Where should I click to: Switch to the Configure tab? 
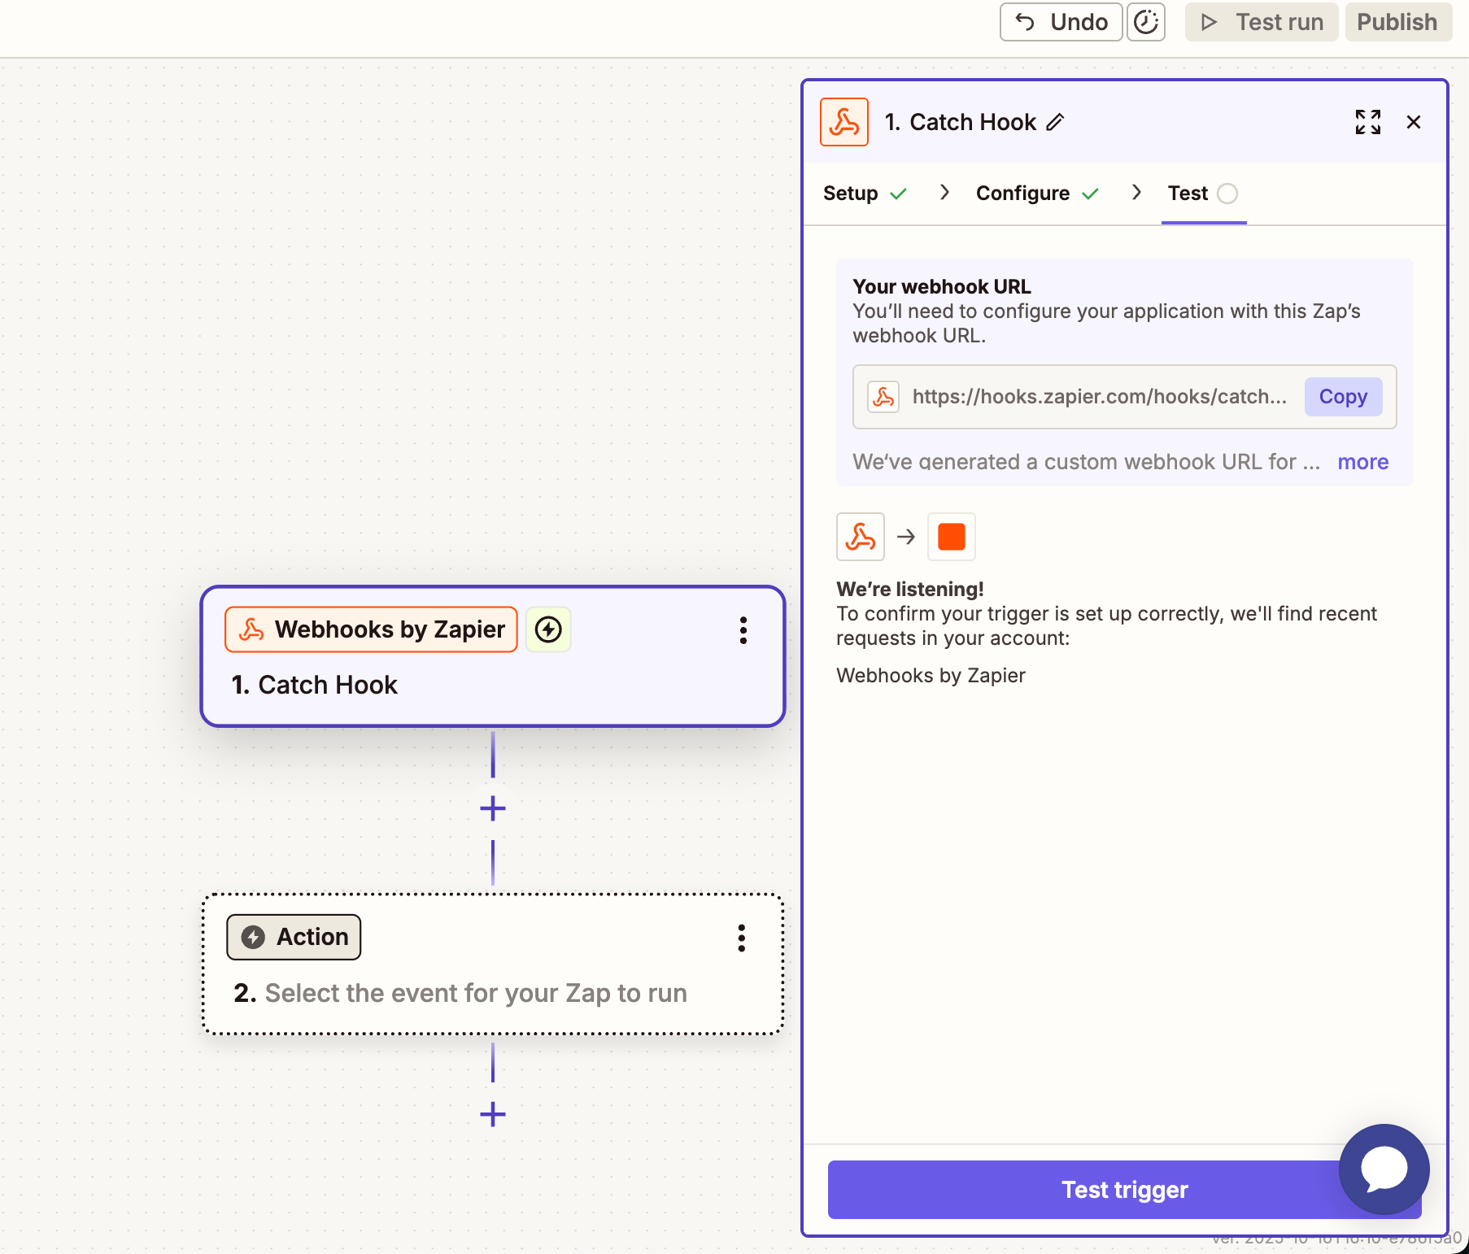point(1037,194)
